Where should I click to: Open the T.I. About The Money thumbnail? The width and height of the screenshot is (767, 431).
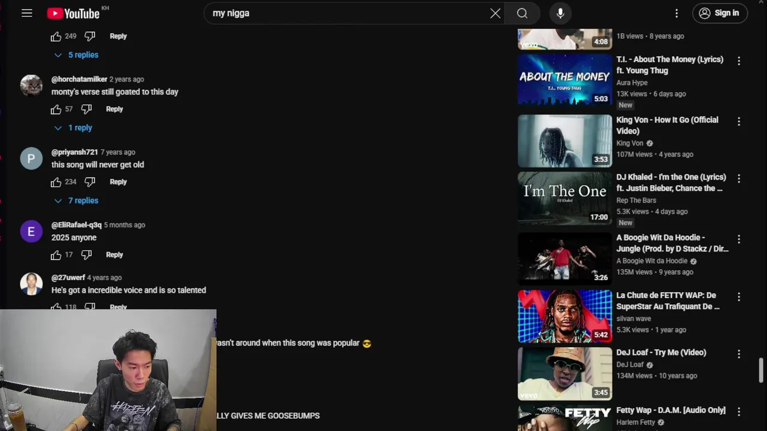tap(564, 80)
